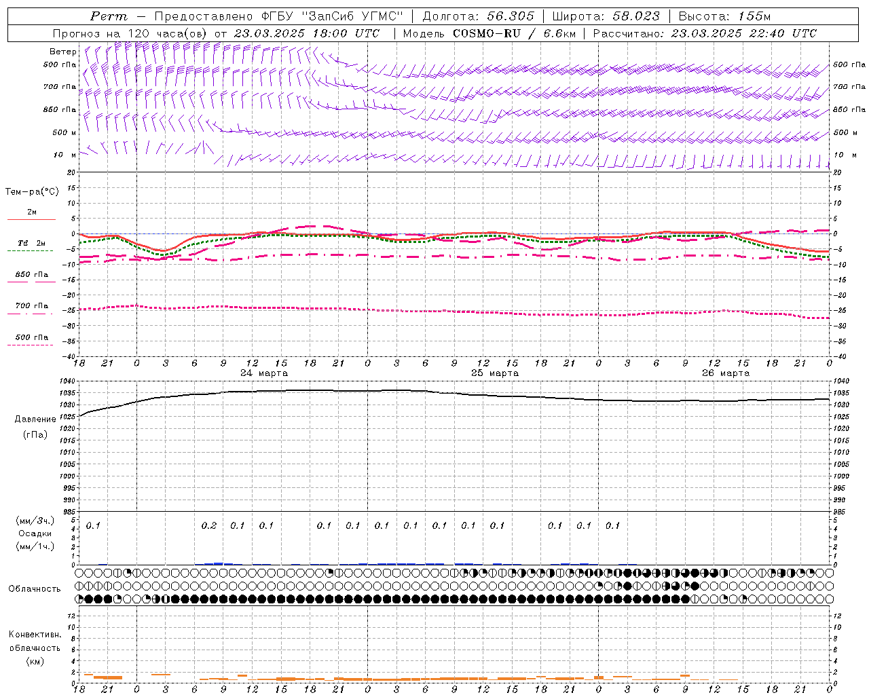Select the provider text "ЗапСиб УГМС"
The width and height of the screenshot is (869, 695).
point(354,16)
